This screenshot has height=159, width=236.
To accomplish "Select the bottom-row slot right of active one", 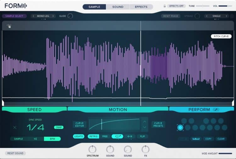I will point(188,128).
